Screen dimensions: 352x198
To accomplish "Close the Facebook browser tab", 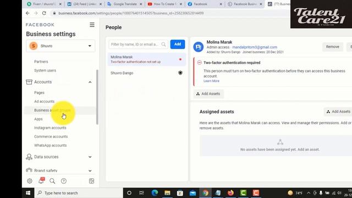I will (x=221, y=4).
